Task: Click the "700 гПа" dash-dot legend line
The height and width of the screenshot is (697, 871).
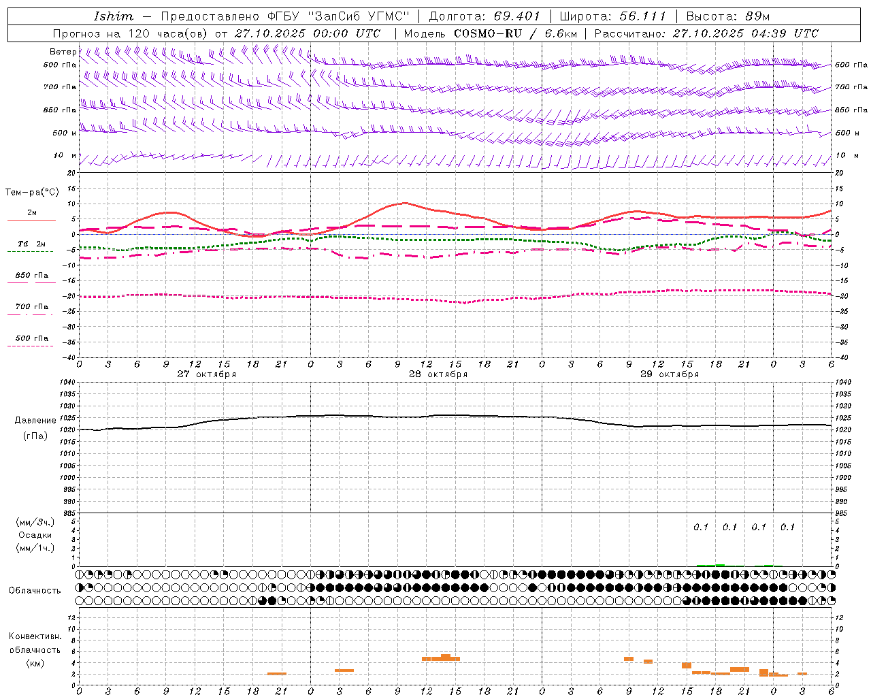Action: (x=30, y=314)
